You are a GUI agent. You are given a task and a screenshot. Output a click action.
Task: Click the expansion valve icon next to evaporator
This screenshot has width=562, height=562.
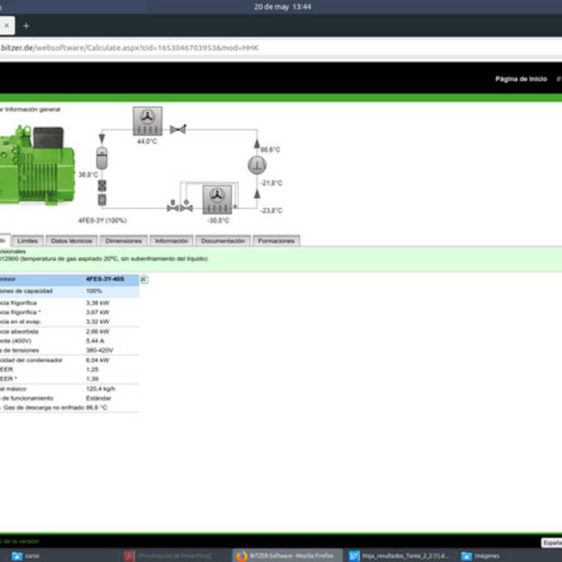(187, 206)
